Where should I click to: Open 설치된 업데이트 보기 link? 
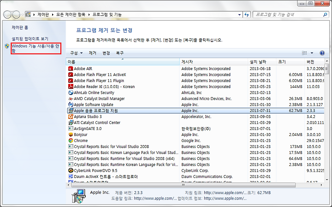click(30, 39)
